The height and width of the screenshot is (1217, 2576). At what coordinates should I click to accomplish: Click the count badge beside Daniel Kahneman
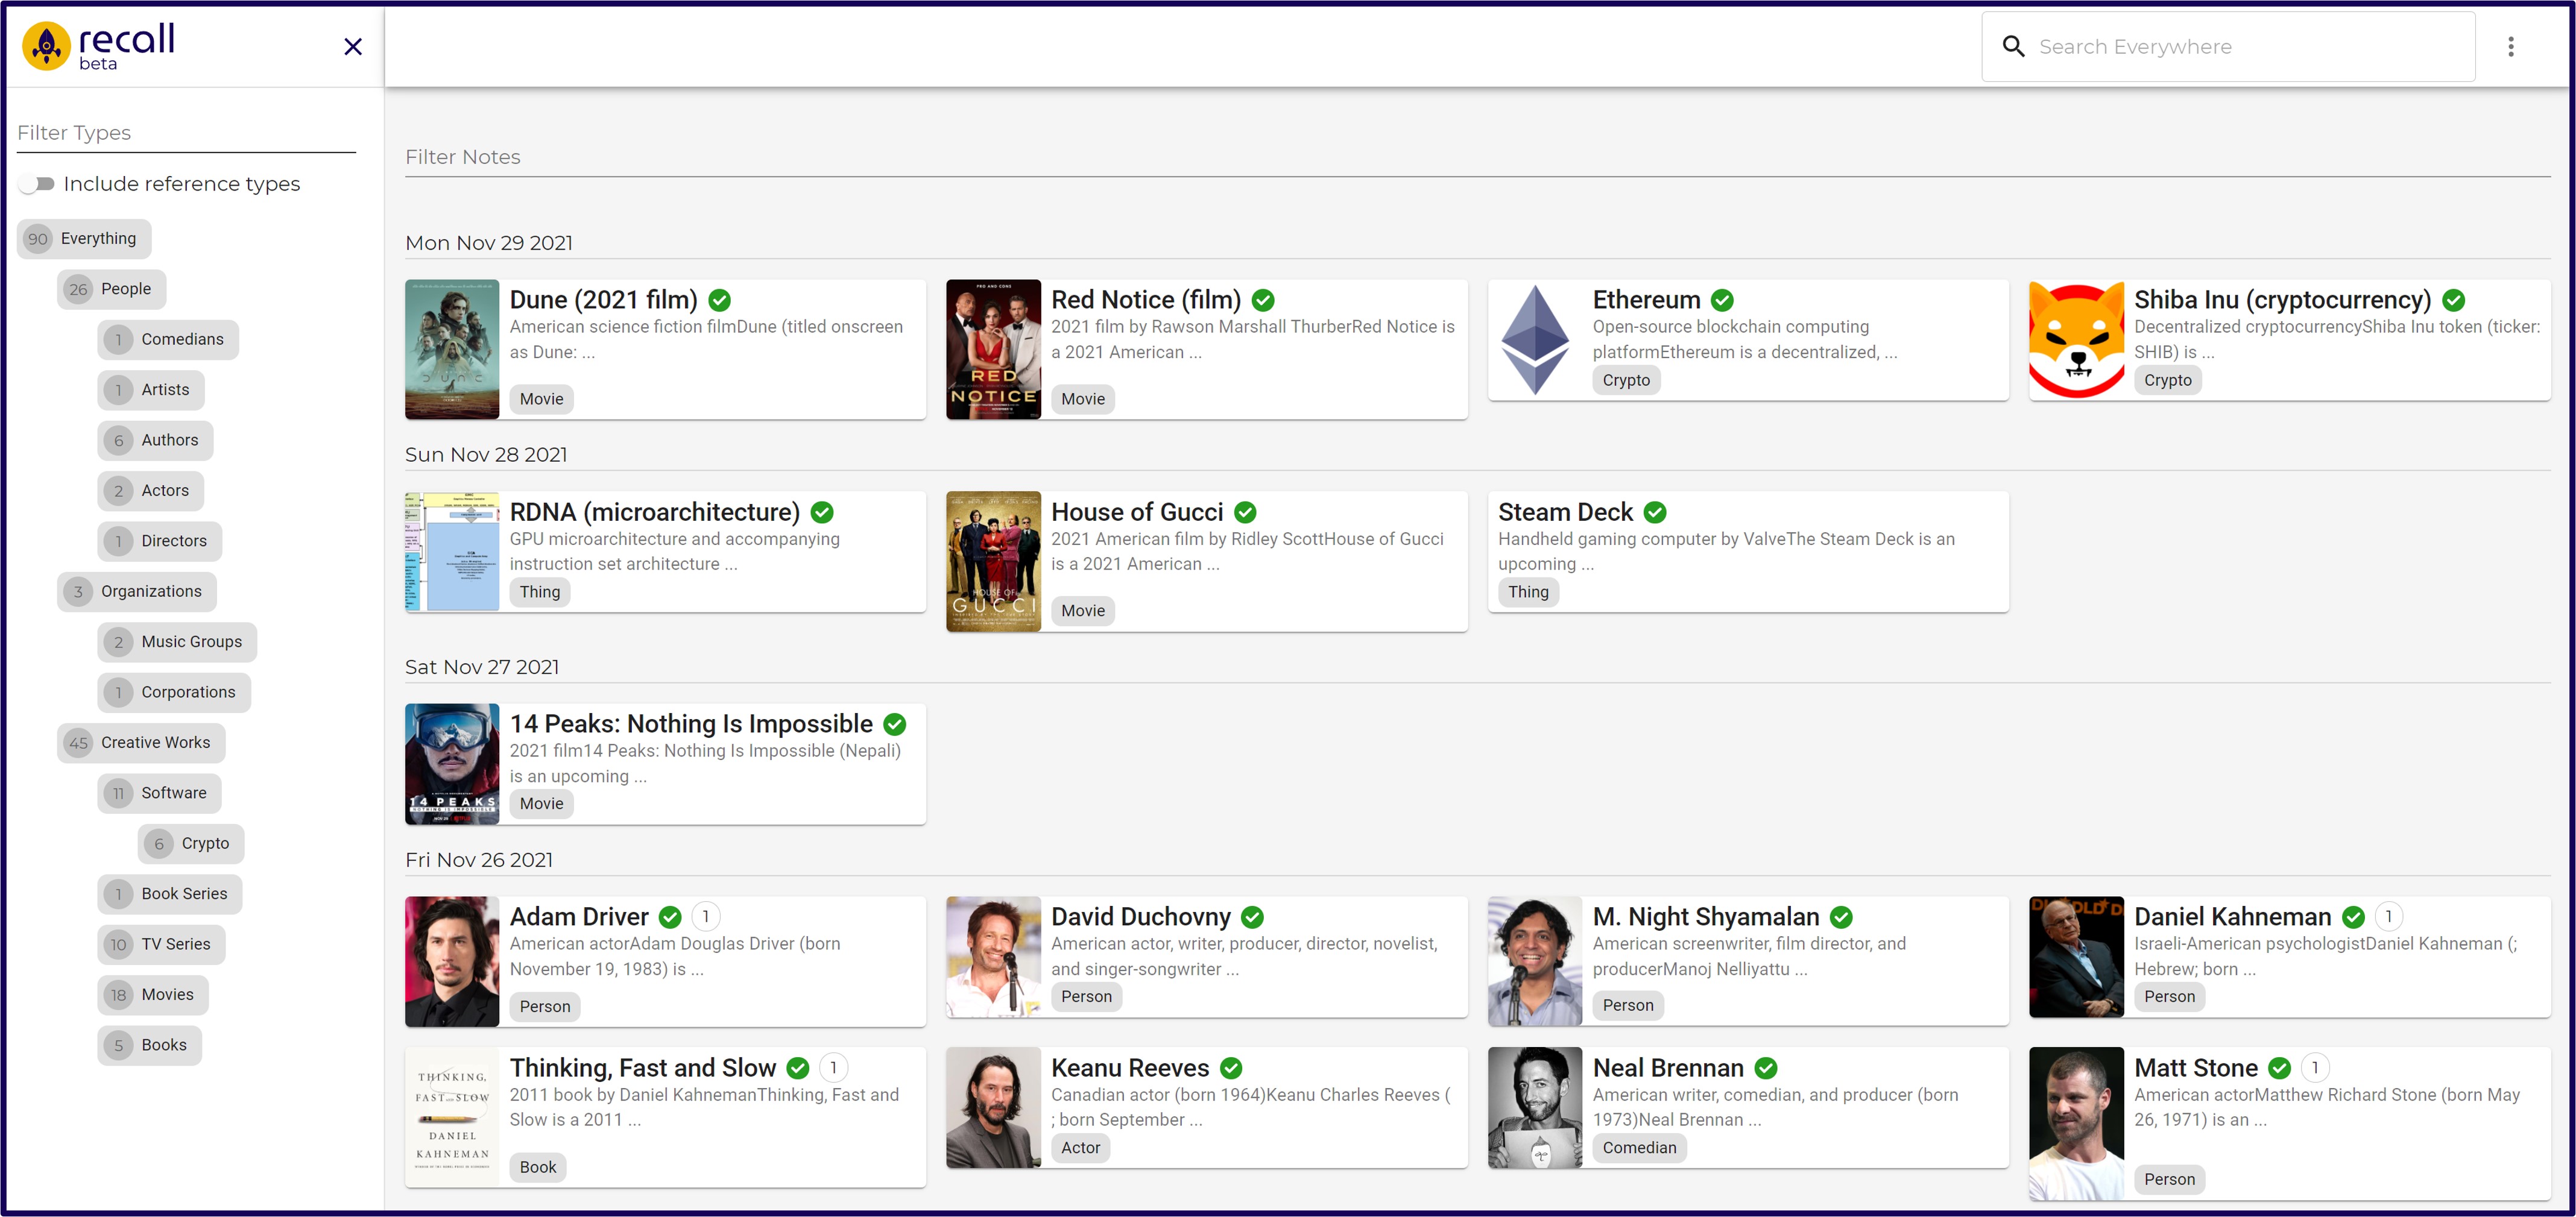point(2389,916)
